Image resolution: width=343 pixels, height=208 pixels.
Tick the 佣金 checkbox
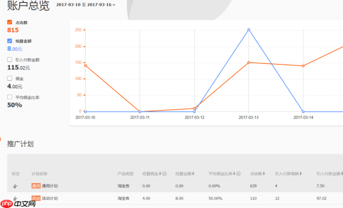click(x=10, y=78)
